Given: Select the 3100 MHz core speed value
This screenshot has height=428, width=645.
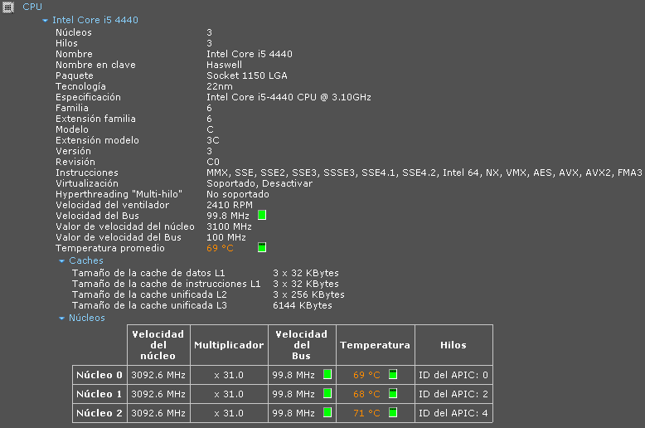Looking at the screenshot, I should [229, 226].
